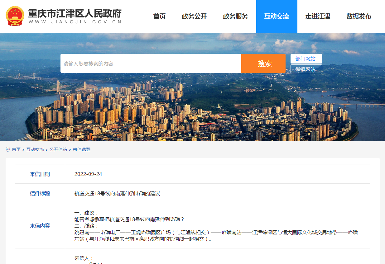Viewport: 385px width, 264px height.
Task: Open the 首页 navigation menu
Action: pos(159,16)
